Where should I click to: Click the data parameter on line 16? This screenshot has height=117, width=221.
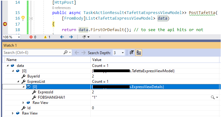click(163, 18)
